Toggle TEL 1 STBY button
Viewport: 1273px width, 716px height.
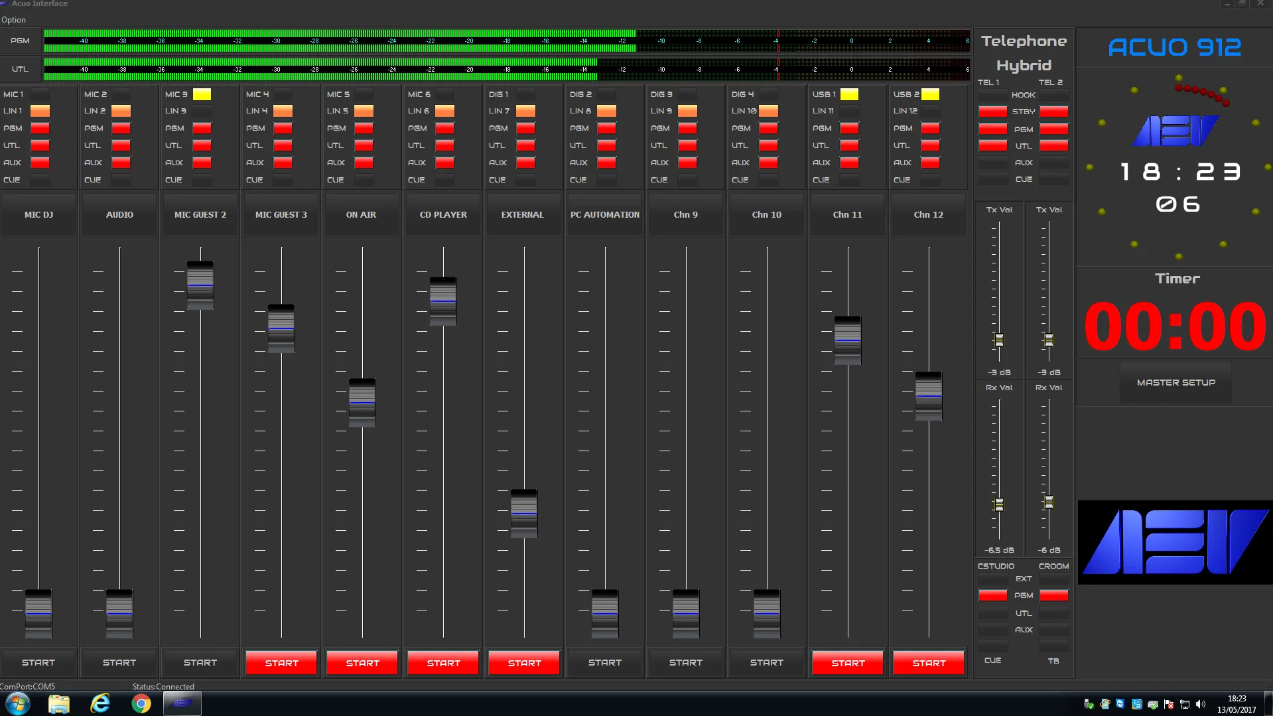pyautogui.click(x=992, y=111)
